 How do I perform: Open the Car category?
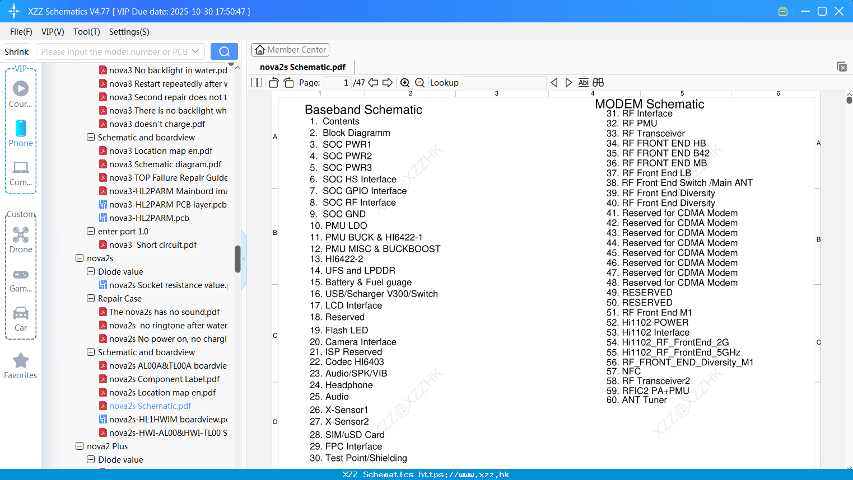coord(21,313)
